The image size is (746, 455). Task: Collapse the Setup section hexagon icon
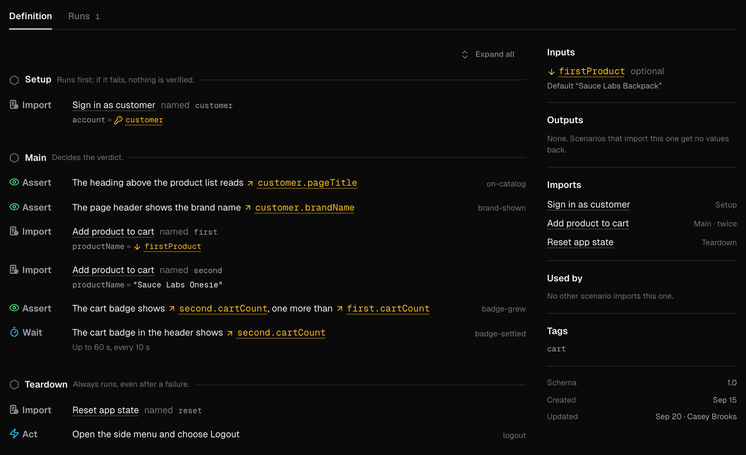[14, 80]
